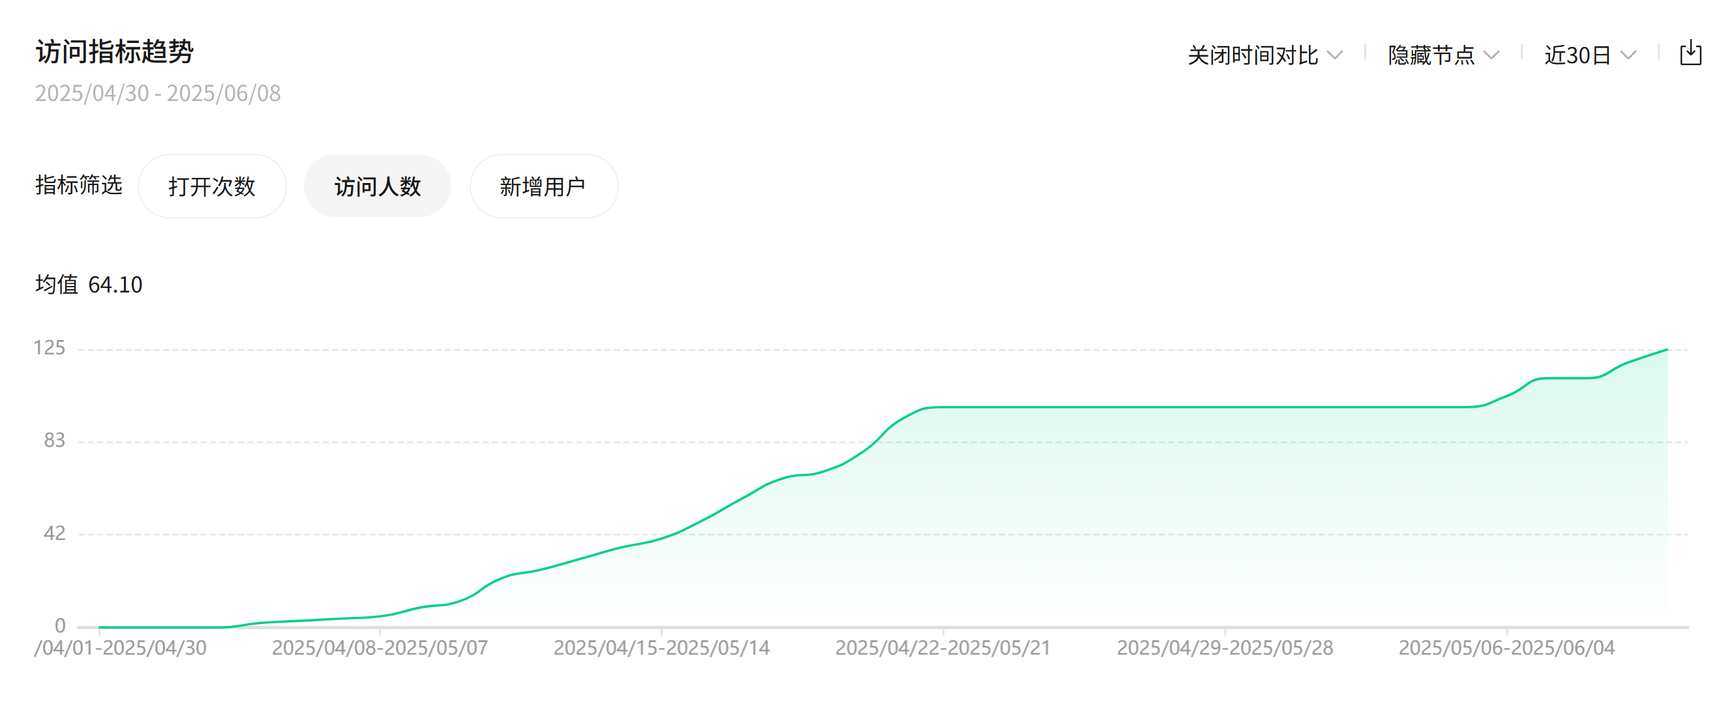
Task: Click the 125 y-axis gridline label
Action: [50, 348]
